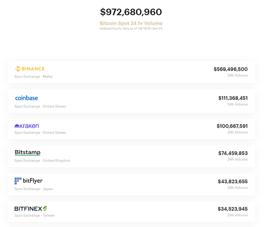Screen dimensions: 264x227
Task: Click the Coinbase logo
Action: point(26,98)
